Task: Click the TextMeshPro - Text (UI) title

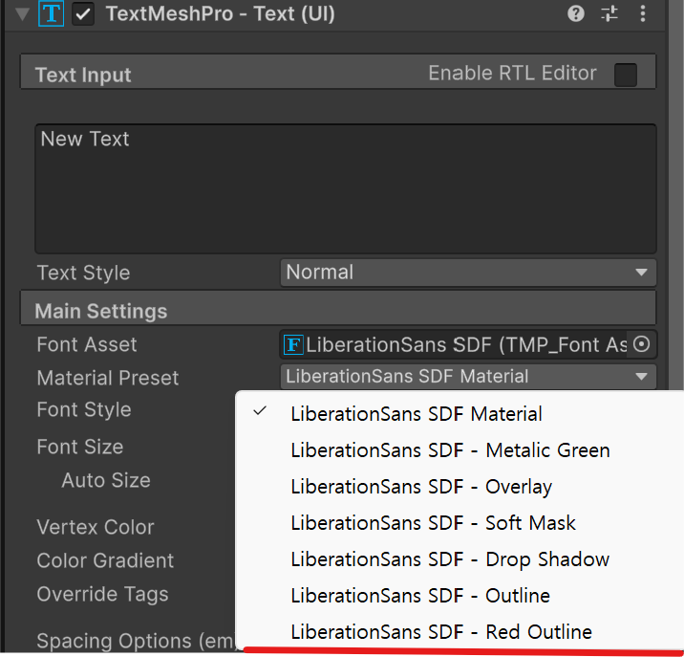Action: click(221, 14)
